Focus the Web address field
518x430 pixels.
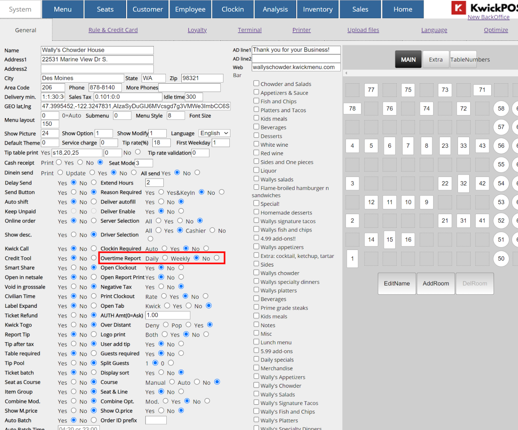pyautogui.click(x=296, y=67)
